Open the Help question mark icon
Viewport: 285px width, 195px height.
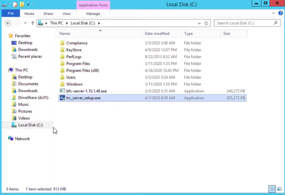point(280,14)
